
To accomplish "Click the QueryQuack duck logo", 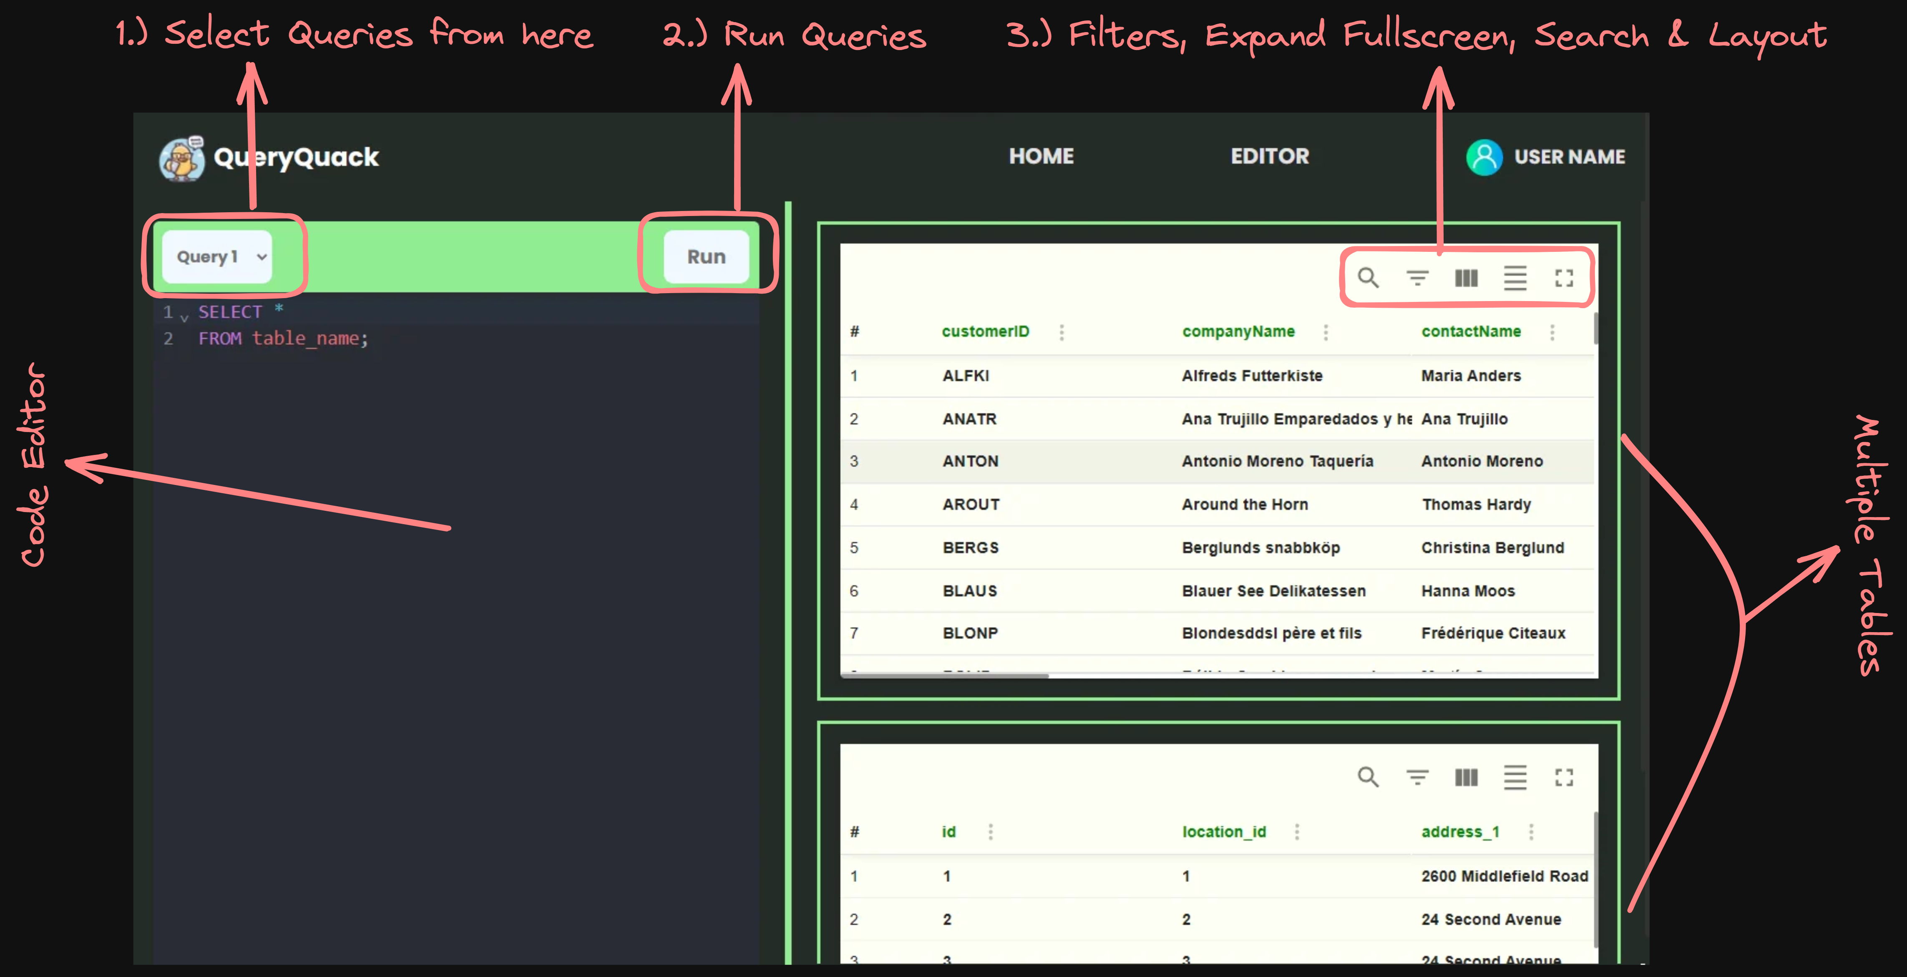I will pyautogui.click(x=181, y=158).
